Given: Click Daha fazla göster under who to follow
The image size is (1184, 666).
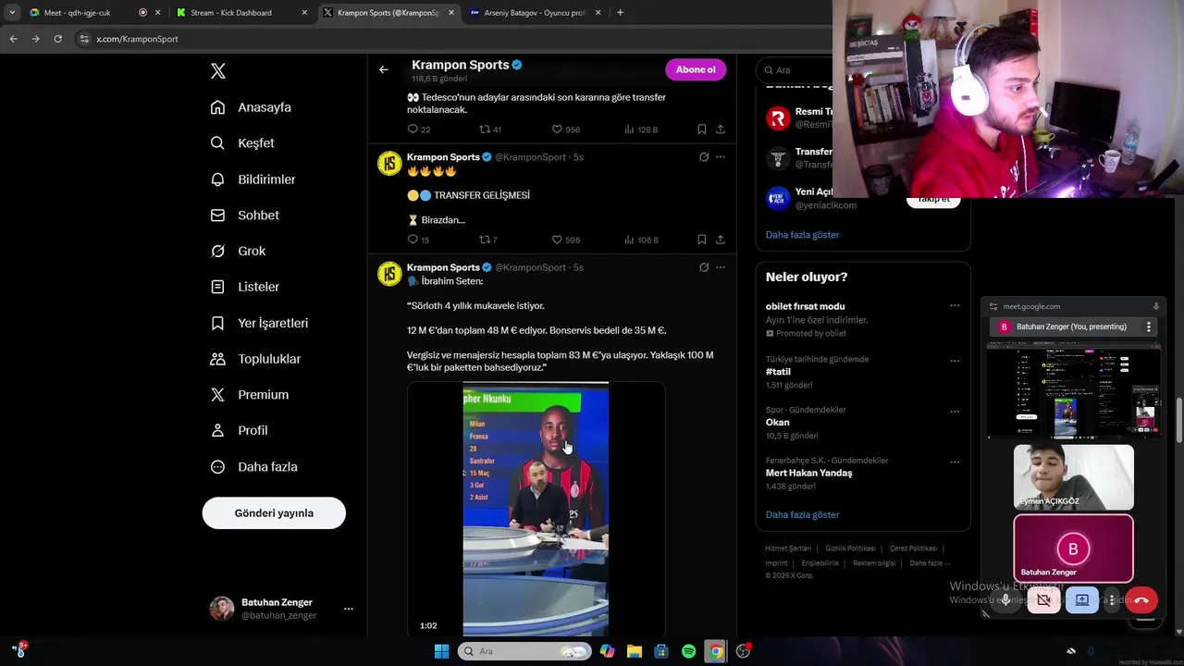Looking at the screenshot, I should (x=802, y=235).
